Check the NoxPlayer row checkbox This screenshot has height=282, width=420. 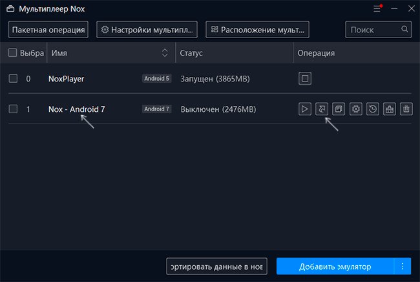[x=13, y=78]
